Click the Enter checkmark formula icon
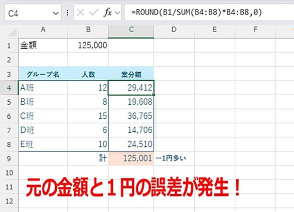The width and height of the screenshot is (294, 212). point(94,13)
